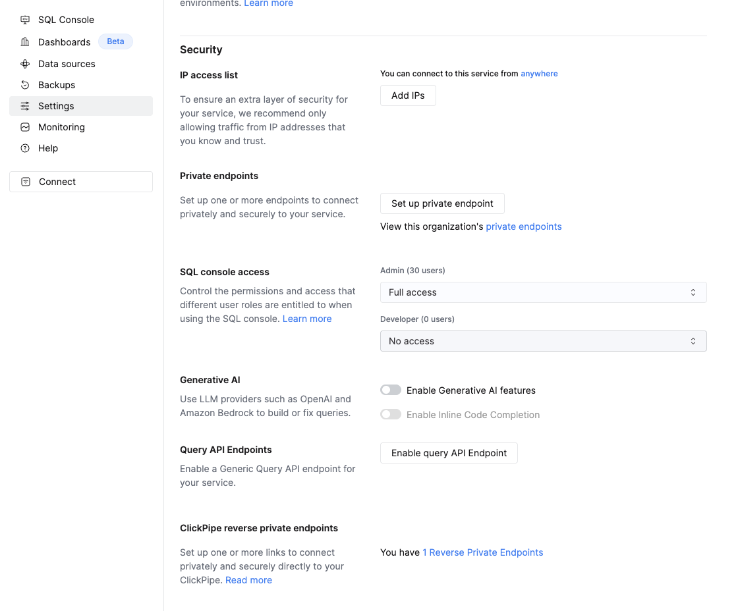
Task: Click the Help question mark icon
Action: [25, 148]
